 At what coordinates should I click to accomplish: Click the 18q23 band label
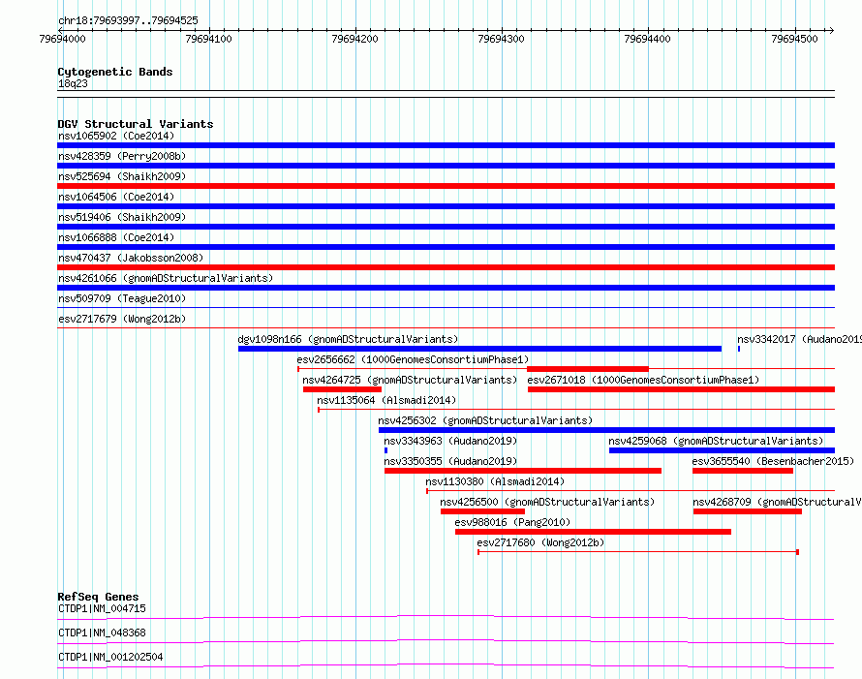tap(73, 83)
